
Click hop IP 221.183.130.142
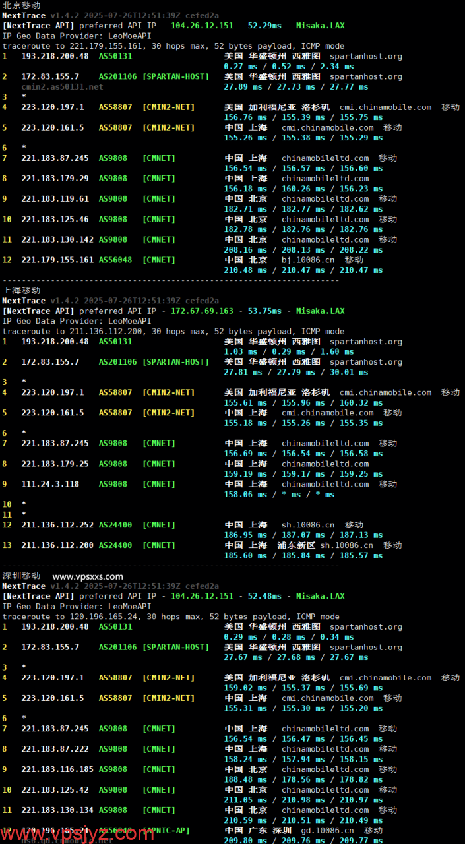57,239
